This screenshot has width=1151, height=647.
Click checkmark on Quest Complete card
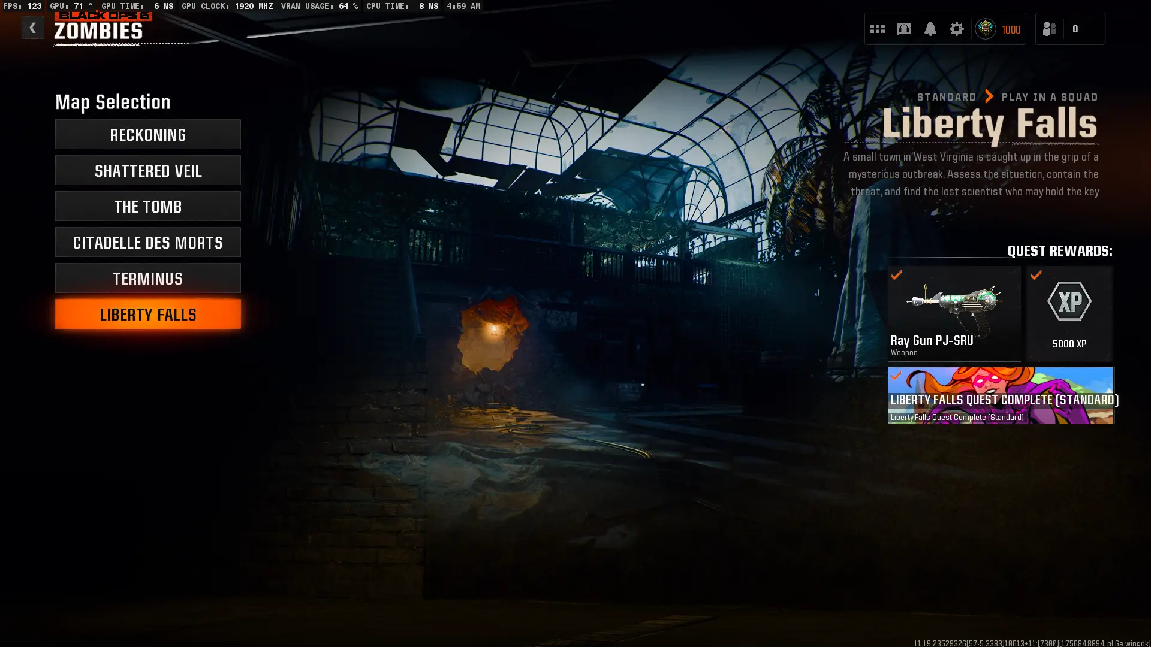(896, 376)
